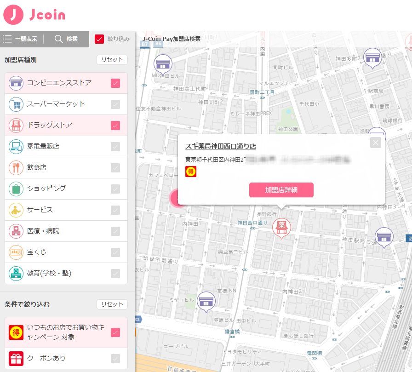Click the クーポンあり label
This screenshot has height=372, width=412.
click(x=46, y=358)
